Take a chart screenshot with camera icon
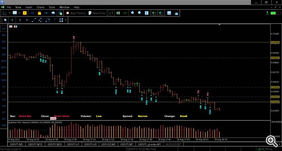The image size is (282, 151). (x=176, y=13)
